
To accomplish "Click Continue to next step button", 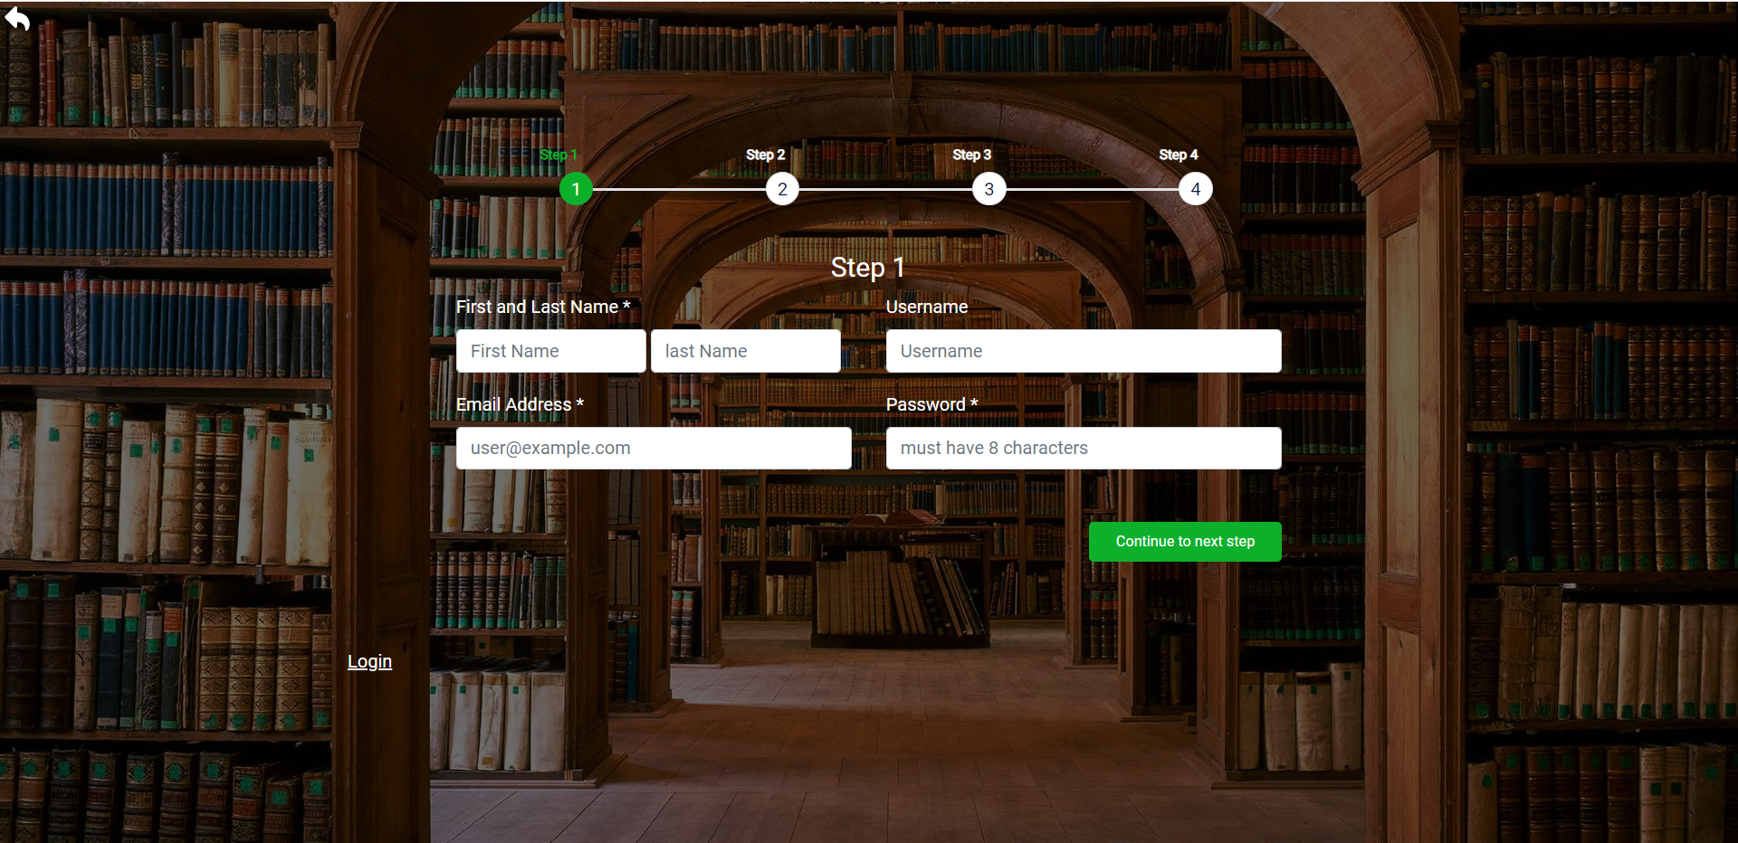I will tap(1185, 542).
